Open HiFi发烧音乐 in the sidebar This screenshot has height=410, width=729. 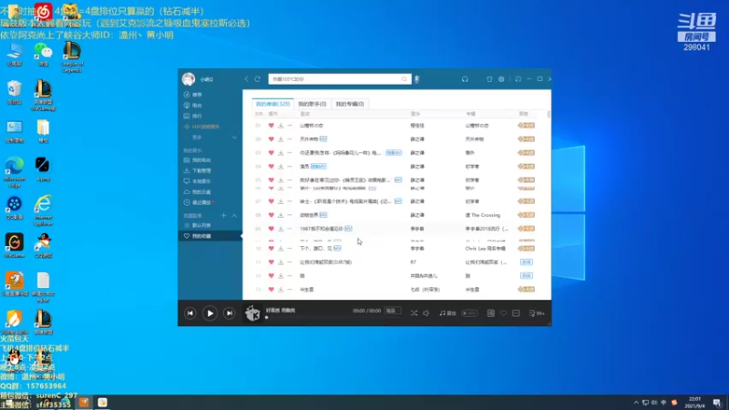click(204, 127)
